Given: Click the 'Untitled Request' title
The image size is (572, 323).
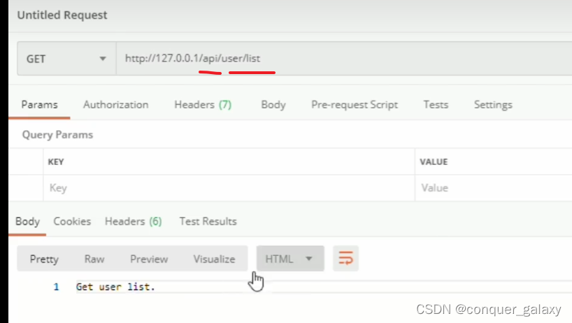Looking at the screenshot, I should coord(62,15).
